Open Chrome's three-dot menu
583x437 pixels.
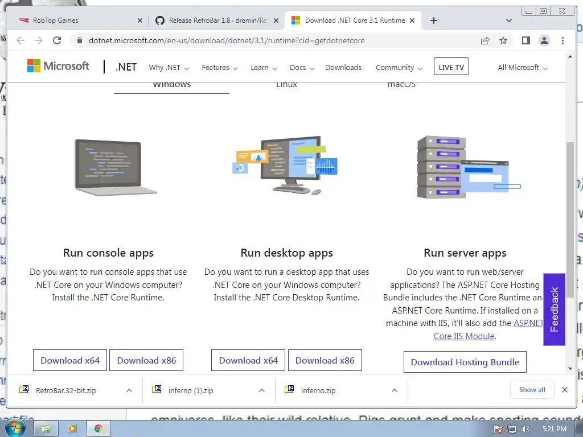click(x=563, y=40)
